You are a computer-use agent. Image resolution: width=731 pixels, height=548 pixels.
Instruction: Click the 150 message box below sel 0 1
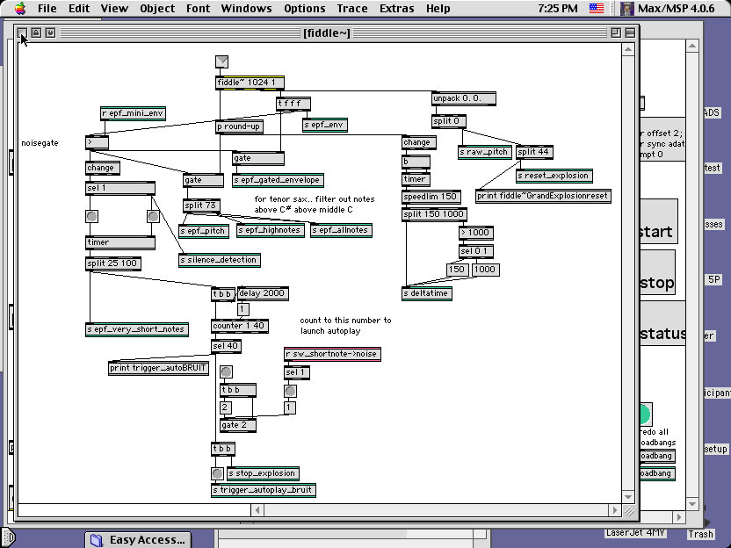pos(456,270)
